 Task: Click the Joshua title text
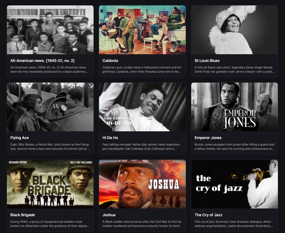pyautogui.click(x=109, y=215)
